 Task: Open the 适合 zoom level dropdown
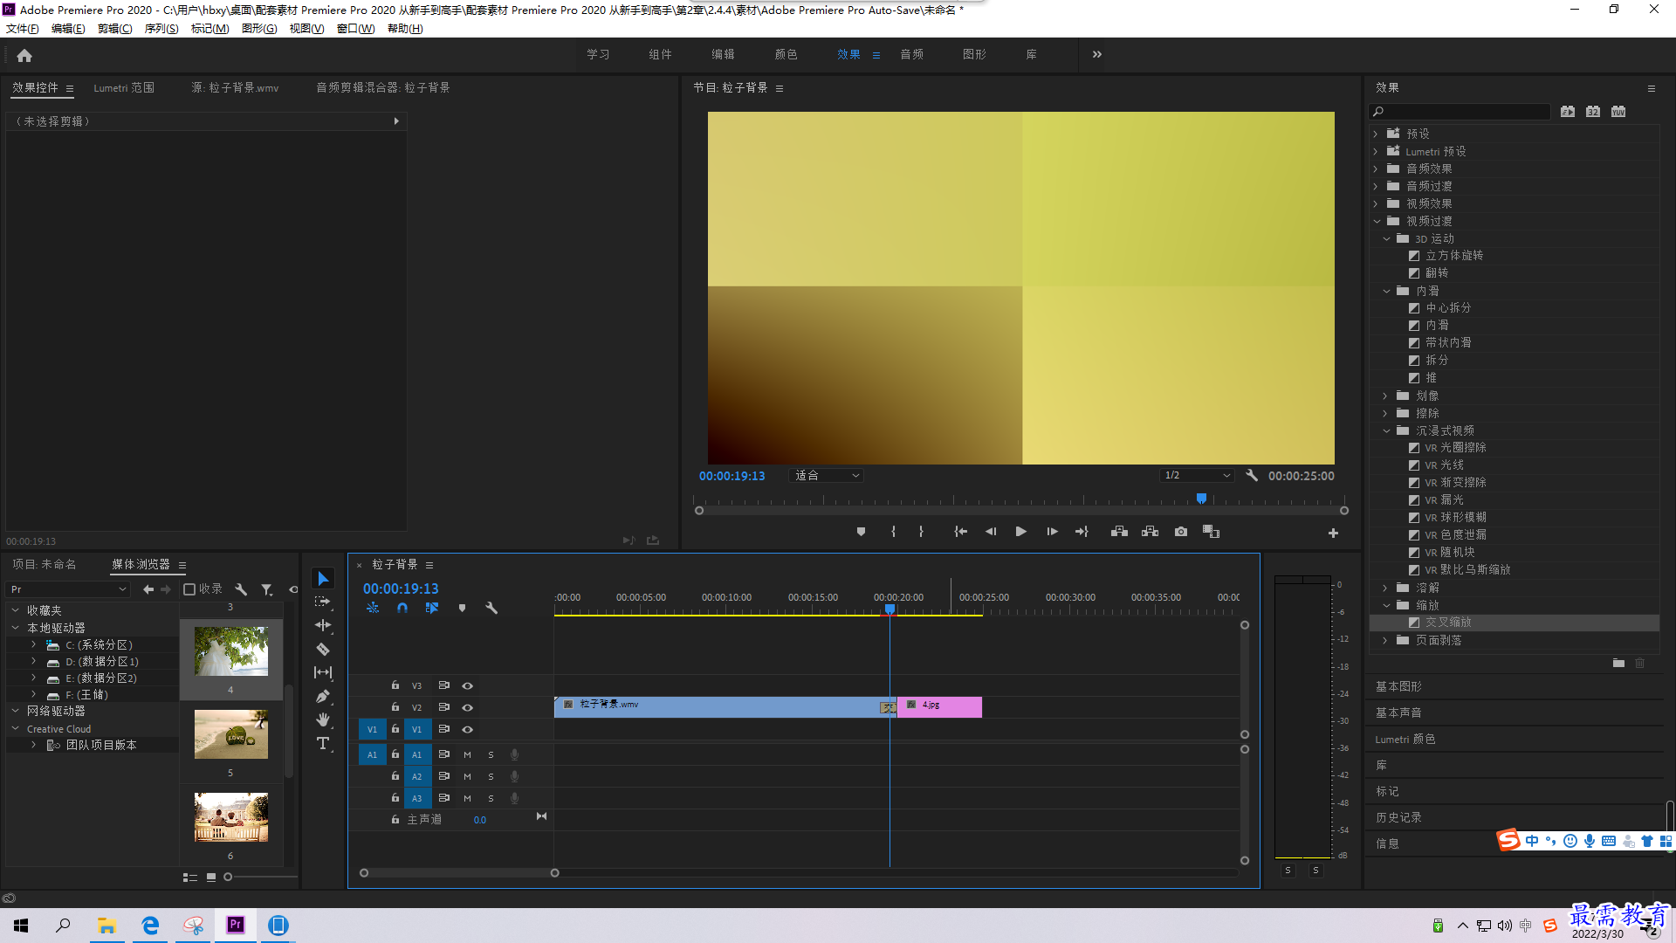826,476
